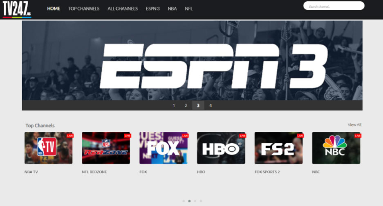Screen dimensions: 383x206
Task: Click the NBC caption under thumbnail
Action: click(316, 172)
